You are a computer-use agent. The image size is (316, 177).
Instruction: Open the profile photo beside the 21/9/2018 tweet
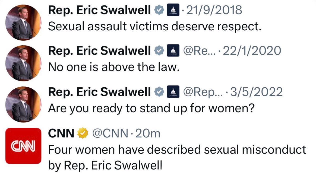click(x=23, y=22)
